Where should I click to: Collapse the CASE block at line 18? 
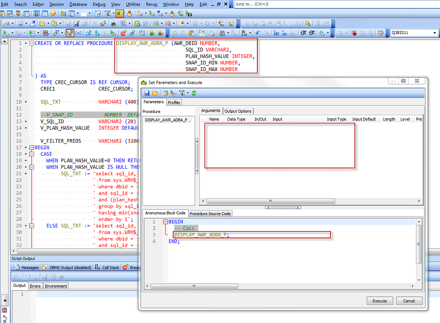[31, 154]
